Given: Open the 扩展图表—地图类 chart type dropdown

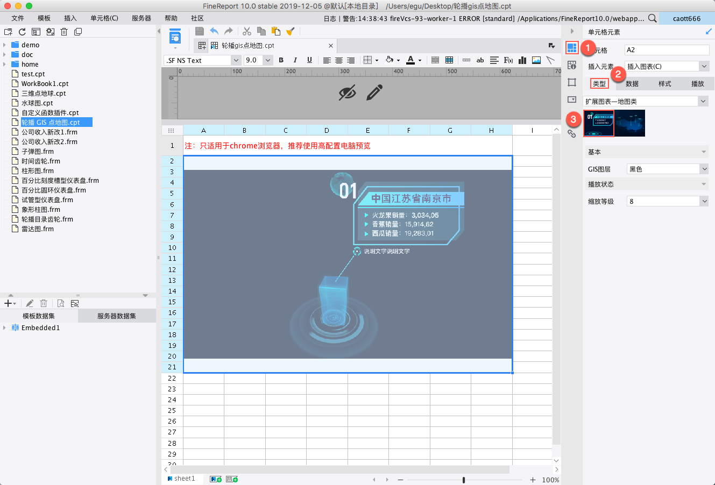Looking at the screenshot, I should click(703, 101).
